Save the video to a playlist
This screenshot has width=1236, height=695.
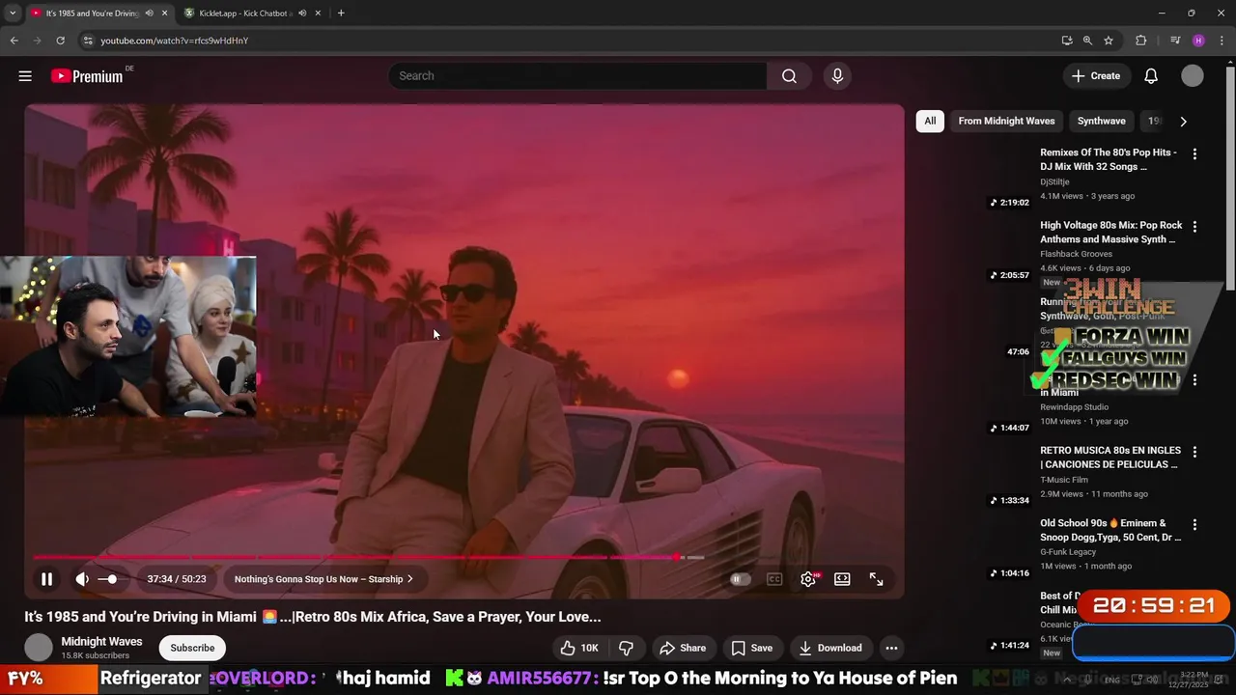point(752,648)
